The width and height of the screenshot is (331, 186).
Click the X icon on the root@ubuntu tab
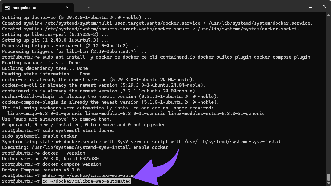[x=67, y=7]
